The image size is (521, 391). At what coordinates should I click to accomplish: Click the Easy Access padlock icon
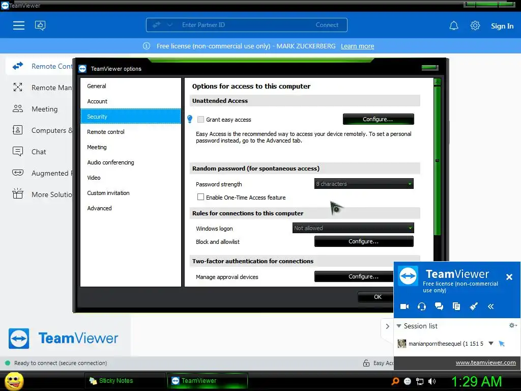click(366, 362)
